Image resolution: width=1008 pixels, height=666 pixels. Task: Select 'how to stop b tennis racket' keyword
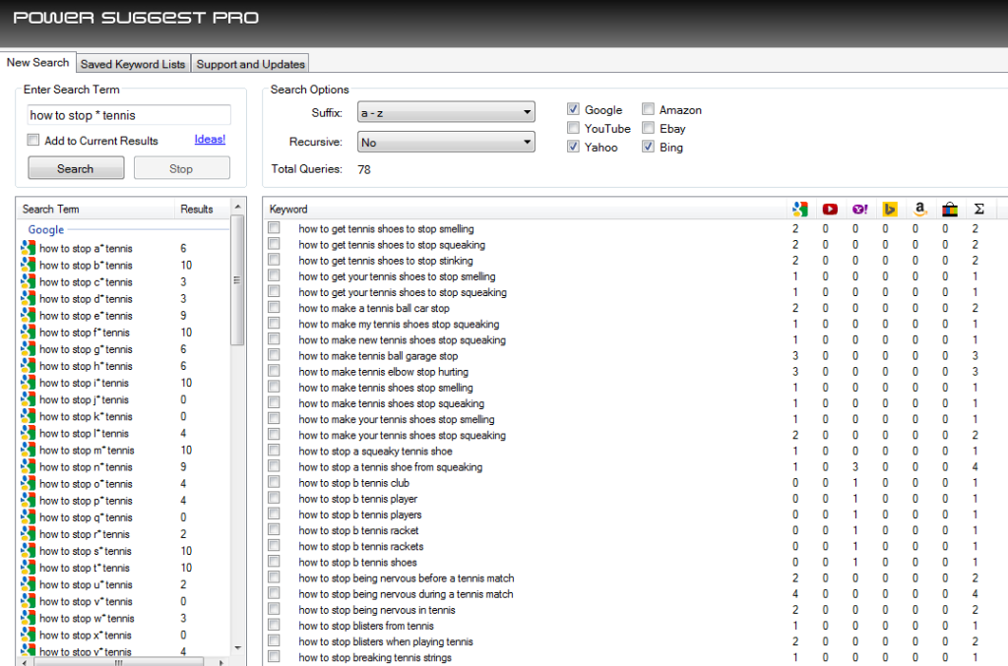click(358, 530)
